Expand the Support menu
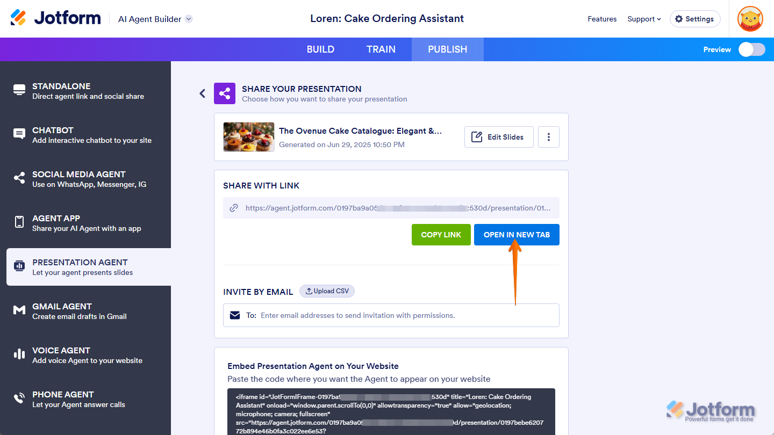The height and width of the screenshot is (435, 774). pos(644,19)
